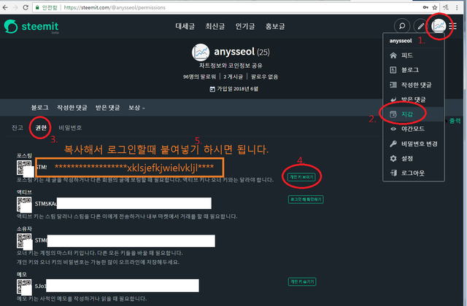Switch to the 비밀번호 password tab

[x=70, y=127]
